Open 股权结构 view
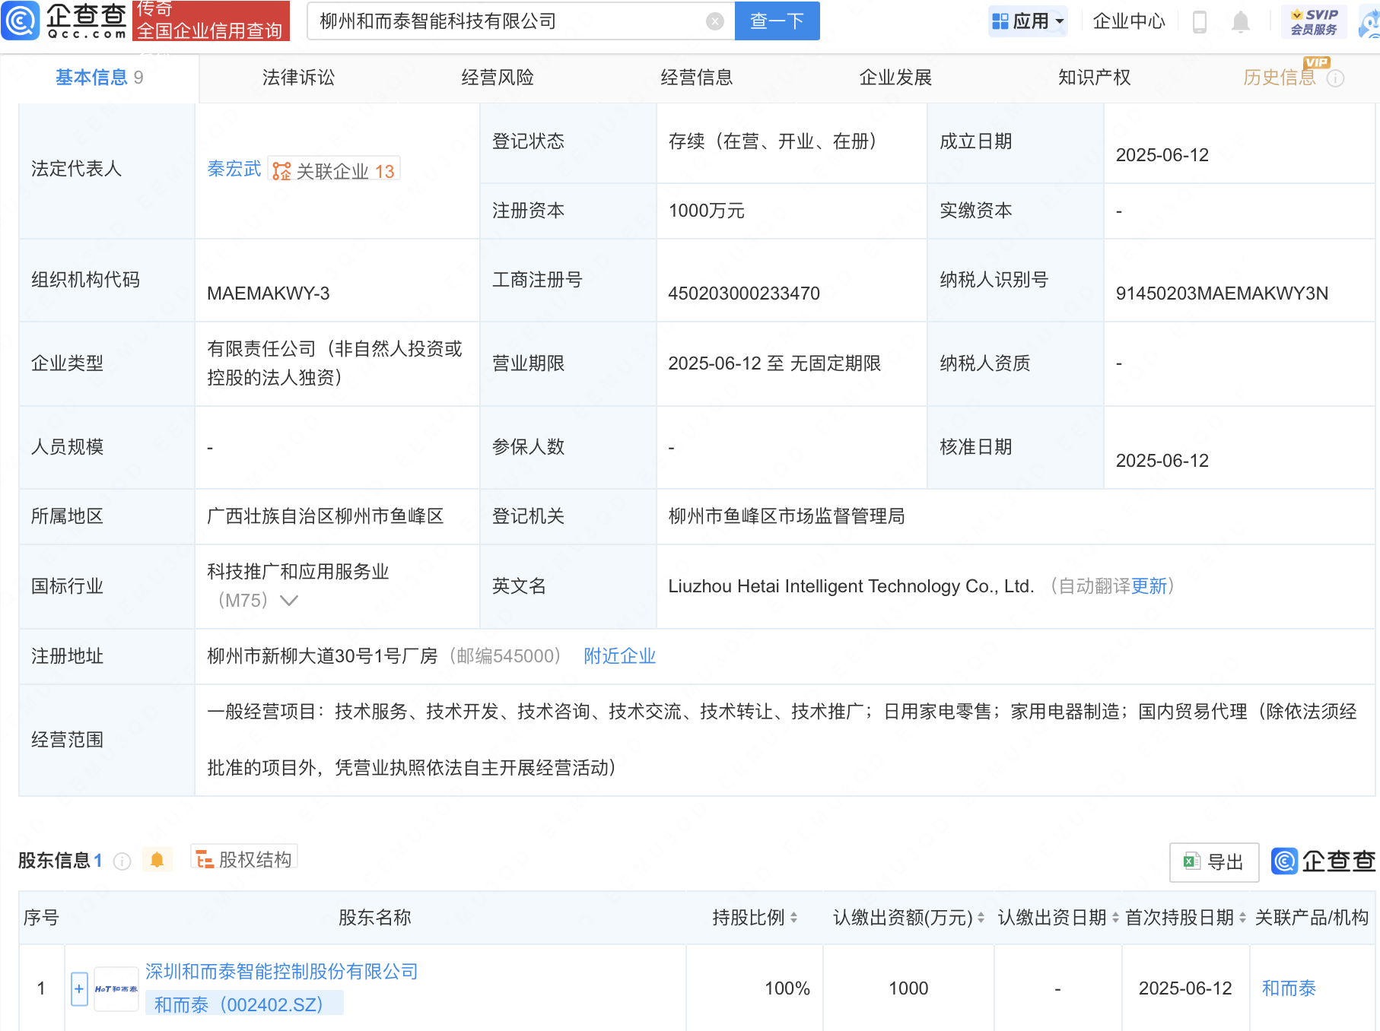The image size is (1380, 1031). point(243,859)
